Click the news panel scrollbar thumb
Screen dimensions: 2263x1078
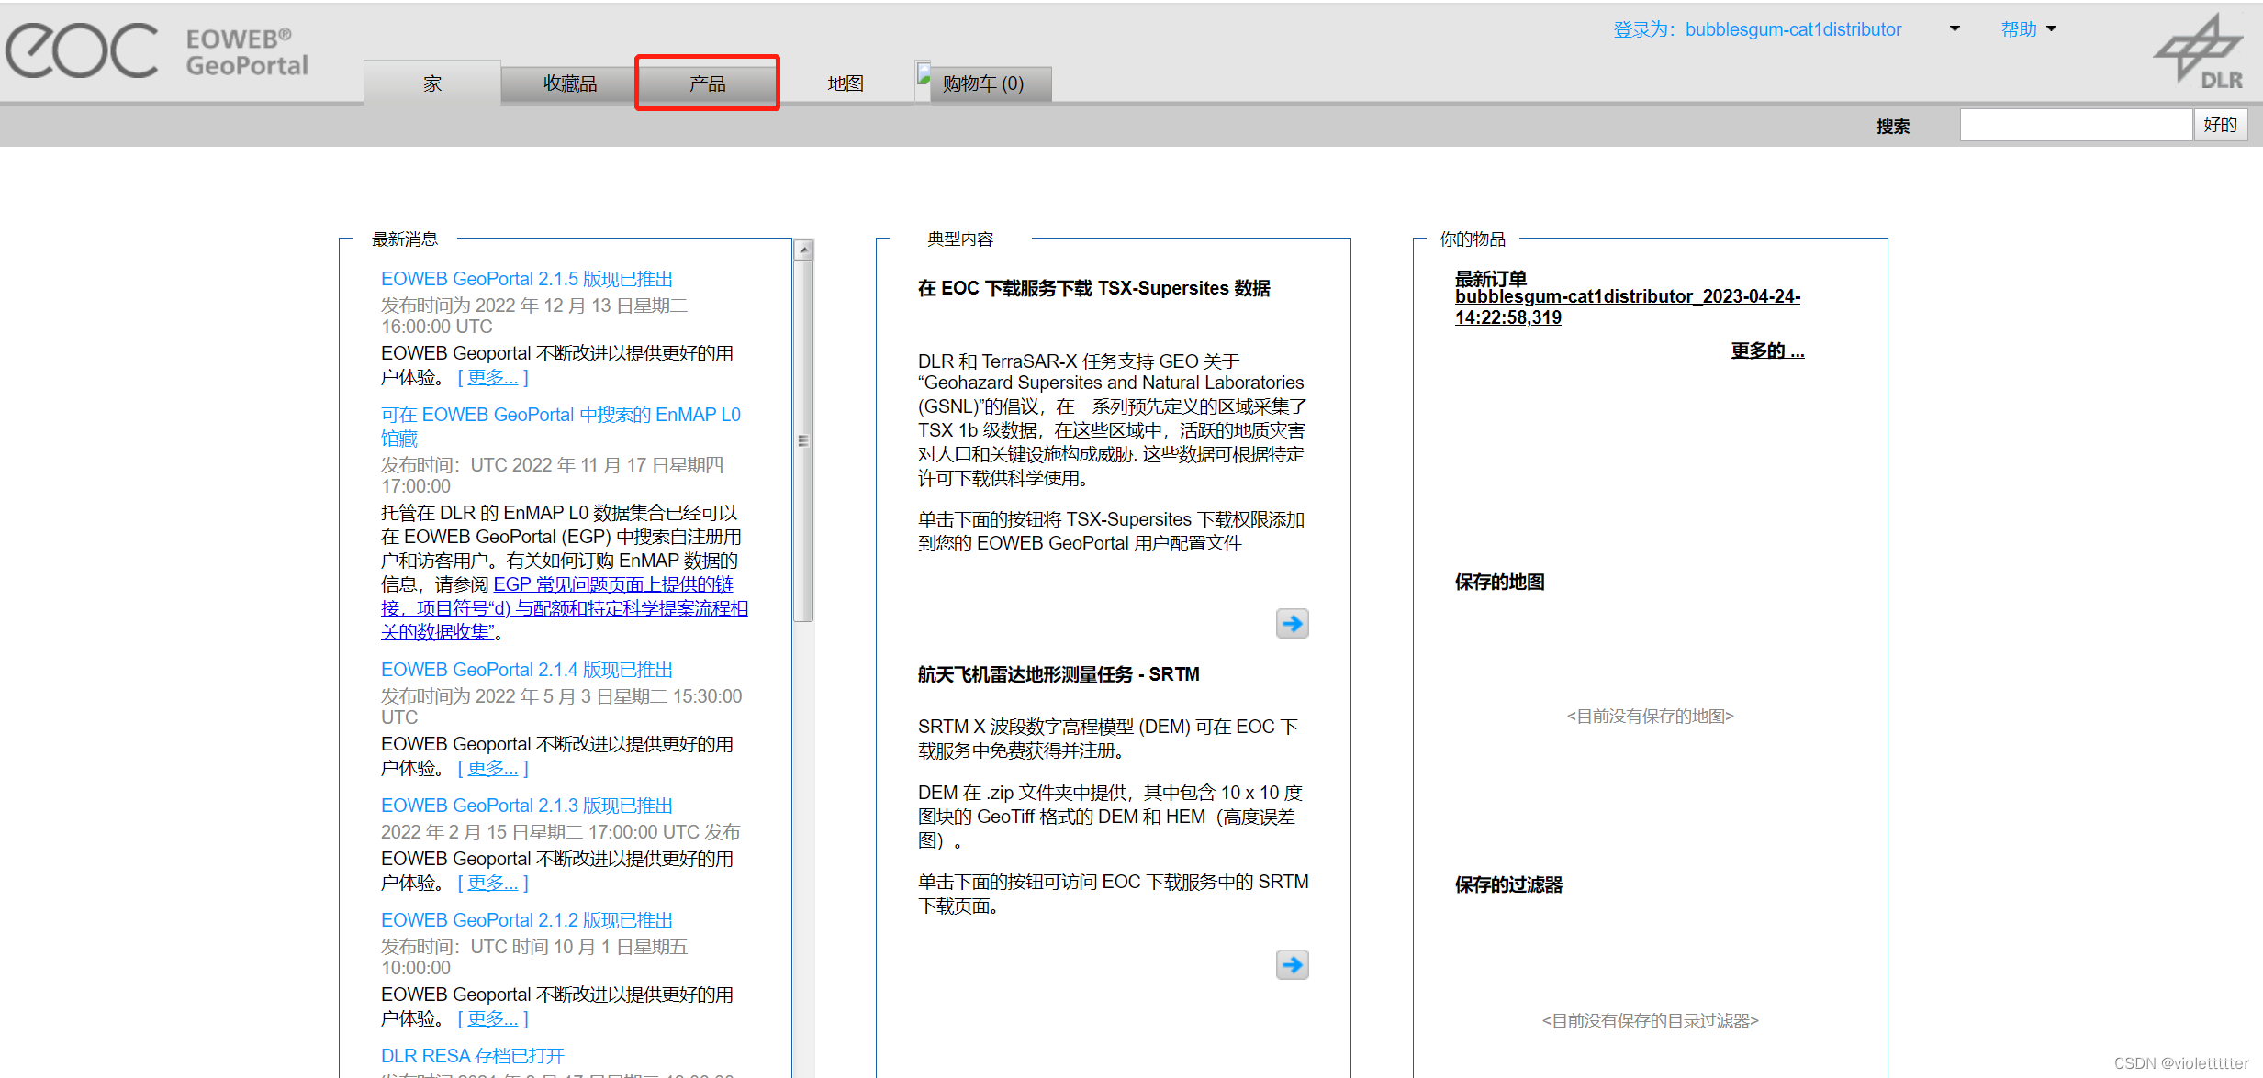(803, 440)
